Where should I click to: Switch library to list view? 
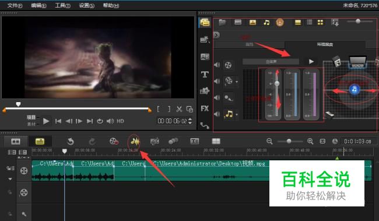[310, 23]
